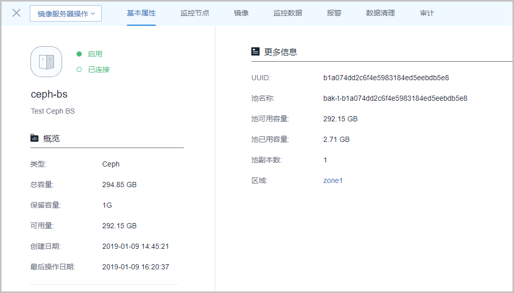Select the UUID value text
The width and height of the screenshot is (514, 293).
(386, 78)
